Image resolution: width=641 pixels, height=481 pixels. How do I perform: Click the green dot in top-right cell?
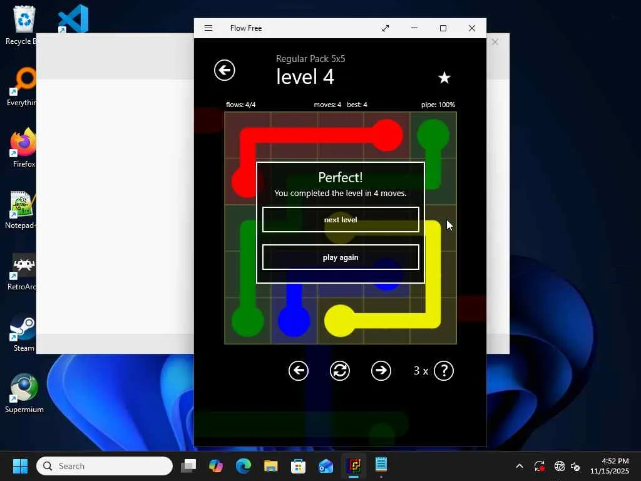(x=433, y=135)
